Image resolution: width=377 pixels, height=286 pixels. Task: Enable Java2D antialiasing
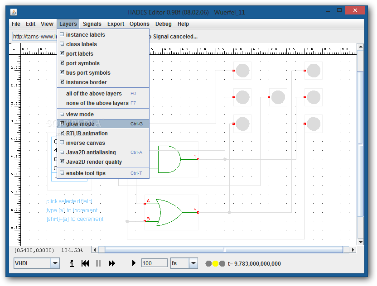103,152
